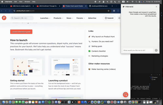This screenshot has width=163, height=105.
Task: Open Calendar from the dock
Action: (26, 102)
